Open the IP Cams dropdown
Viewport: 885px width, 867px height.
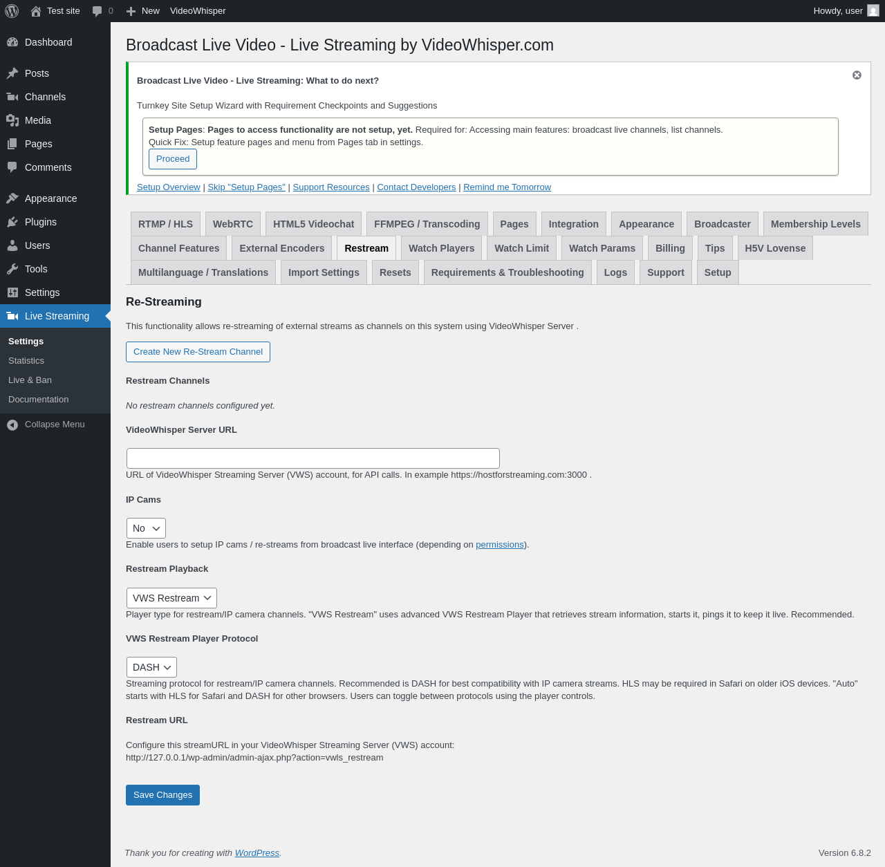(146, 528)
